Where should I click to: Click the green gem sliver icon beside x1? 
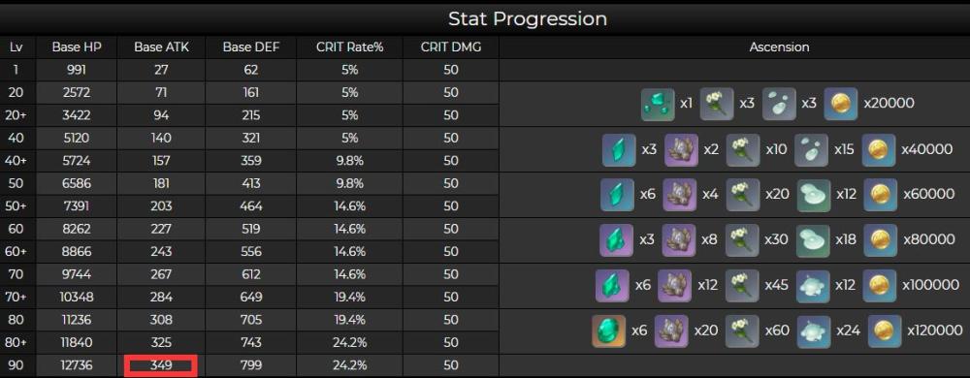tap(659, 104)
